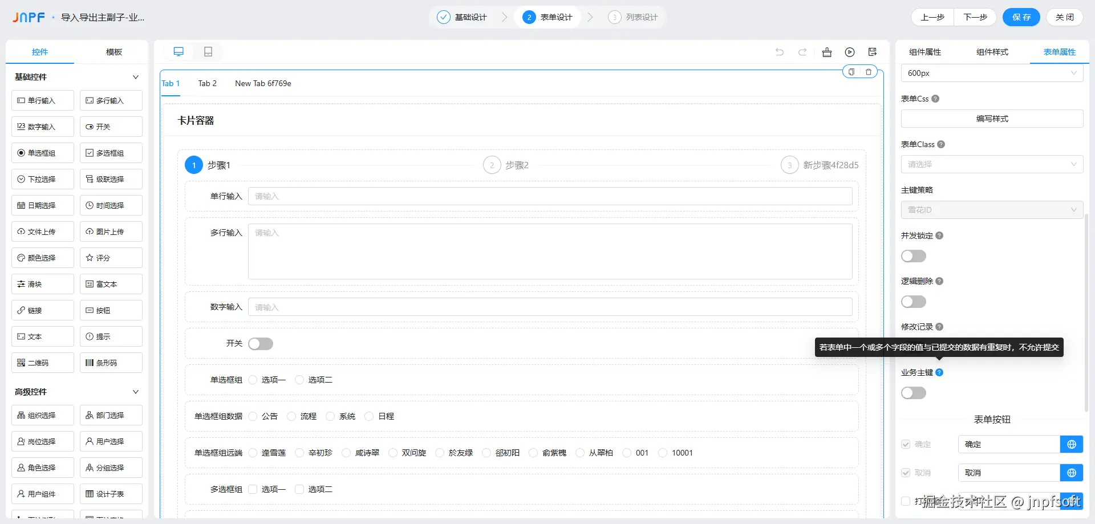Viewport: 1095px width, 524px height.
Task: Add the 时间选择 control
Action: [x=111, y=205]
